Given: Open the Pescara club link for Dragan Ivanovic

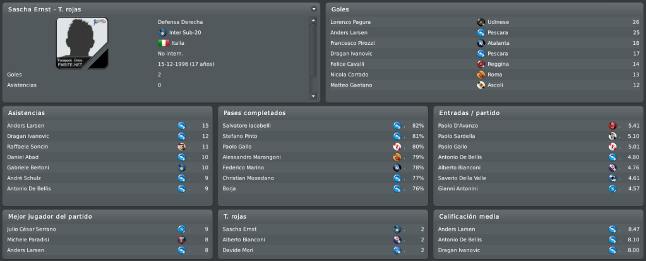Looking at the screenshot, I should [x=498, y=54].
